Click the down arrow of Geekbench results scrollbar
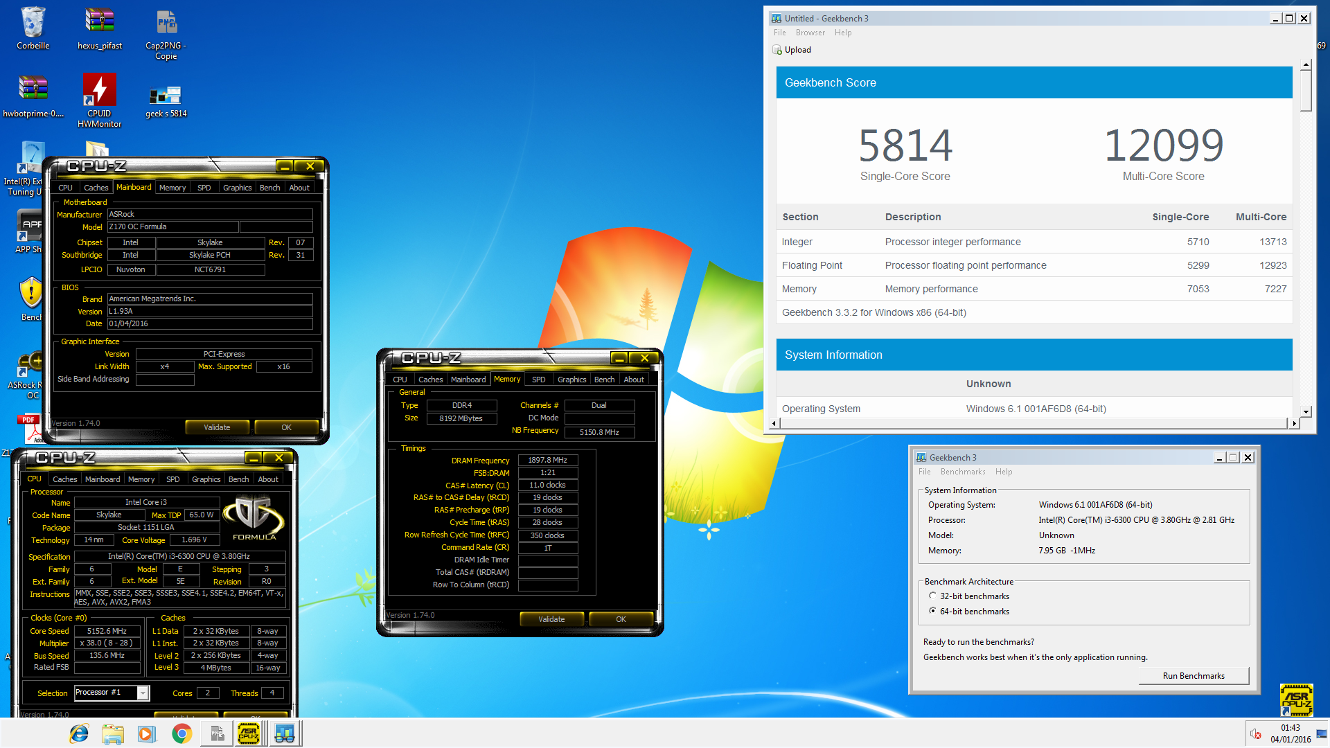The width and height of the screenshot is (1330, 748). click(1306, 411)
